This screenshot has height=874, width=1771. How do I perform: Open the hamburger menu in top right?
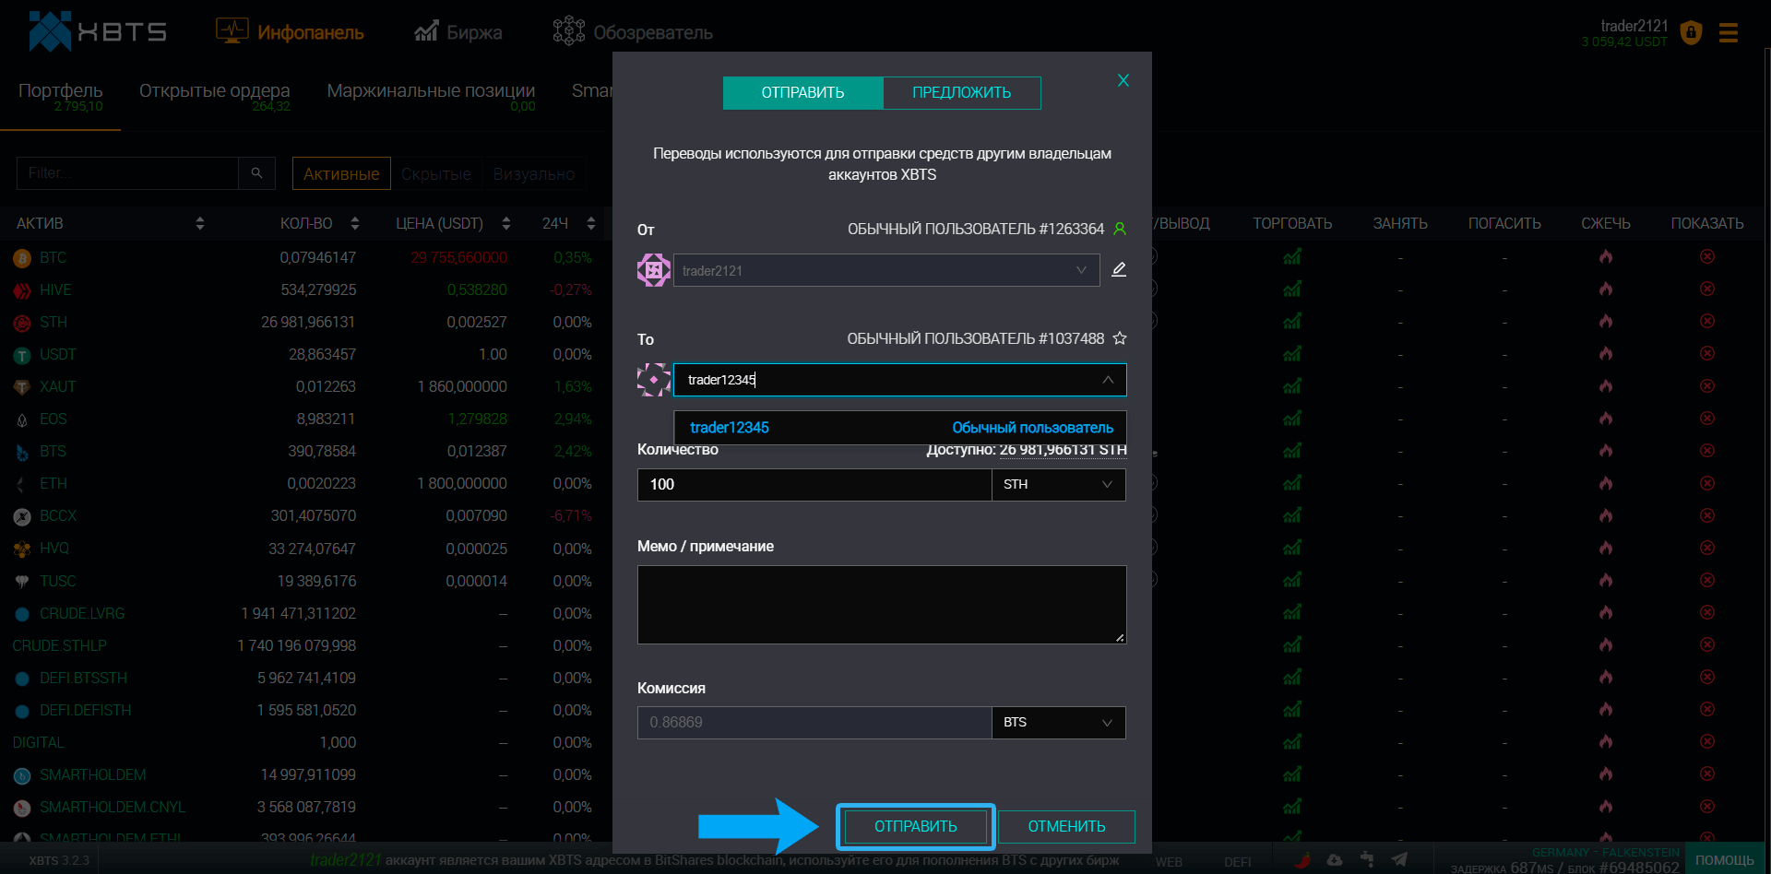coord(1728,33)
